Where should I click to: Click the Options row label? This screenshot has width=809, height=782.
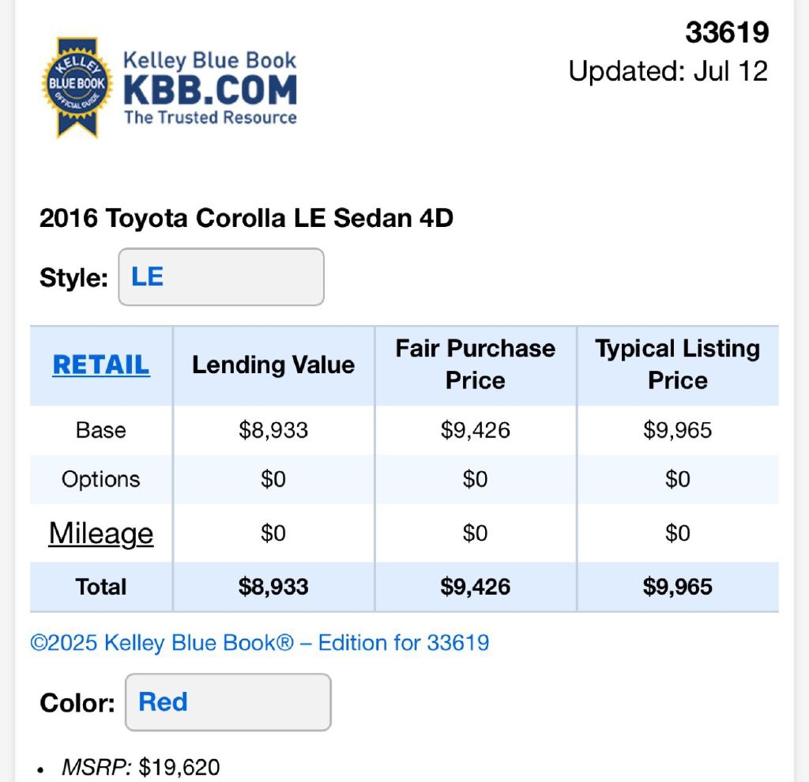pyautogui.click(x=101, y=479)
